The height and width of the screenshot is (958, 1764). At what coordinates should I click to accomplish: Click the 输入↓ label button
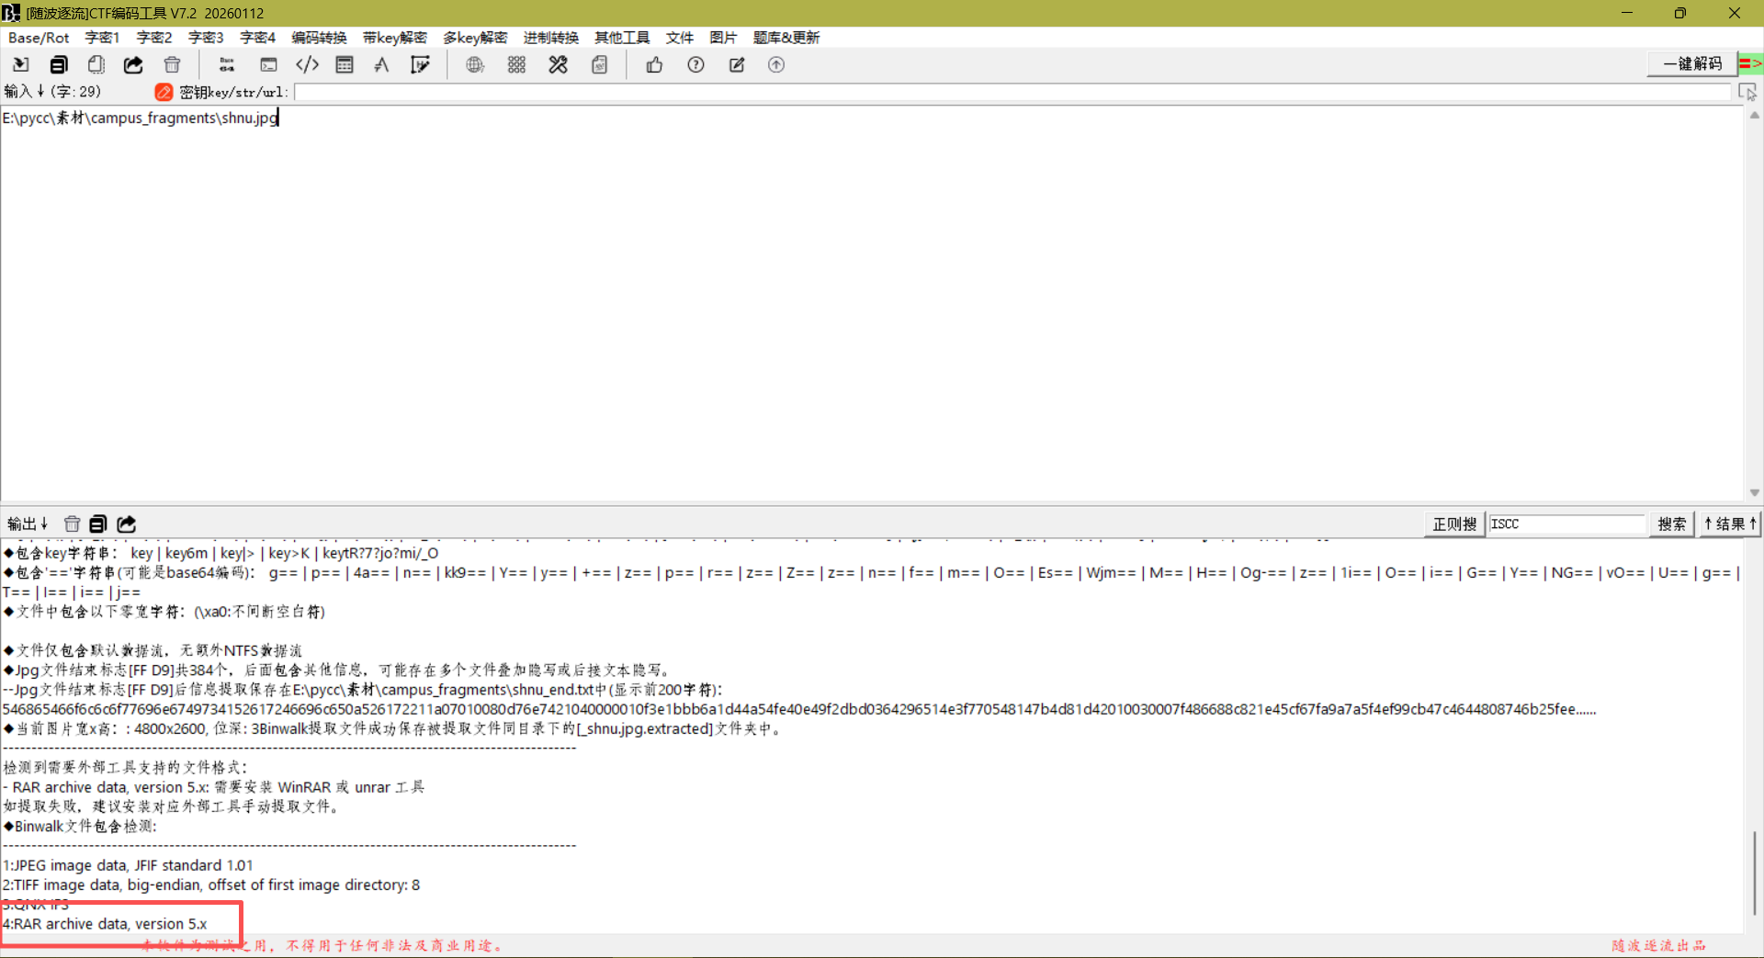(x=25, y=92)
